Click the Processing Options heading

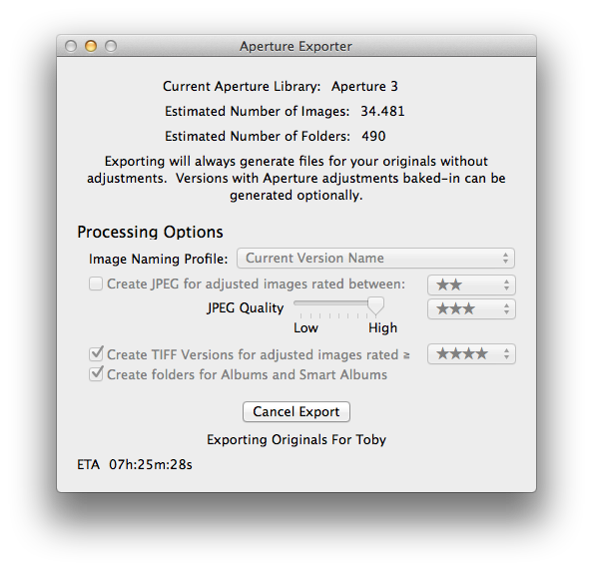pyautogui.click(x=150, y=232)
